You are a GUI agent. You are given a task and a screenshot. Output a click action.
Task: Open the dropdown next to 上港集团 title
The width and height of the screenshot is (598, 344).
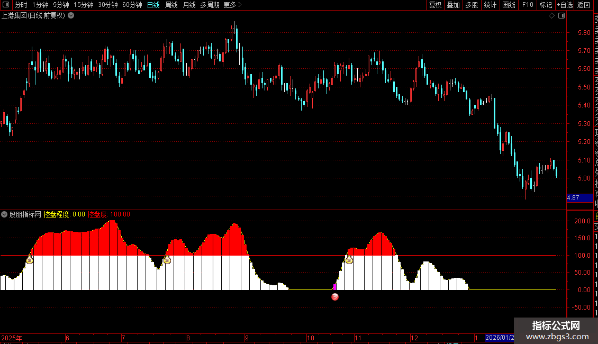coord(71,16)
